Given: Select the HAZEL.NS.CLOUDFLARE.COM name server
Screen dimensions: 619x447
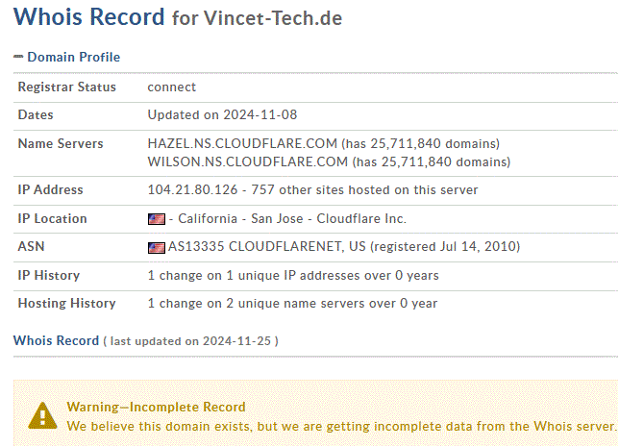Looking at the screenshot, I should coord(242,143).
